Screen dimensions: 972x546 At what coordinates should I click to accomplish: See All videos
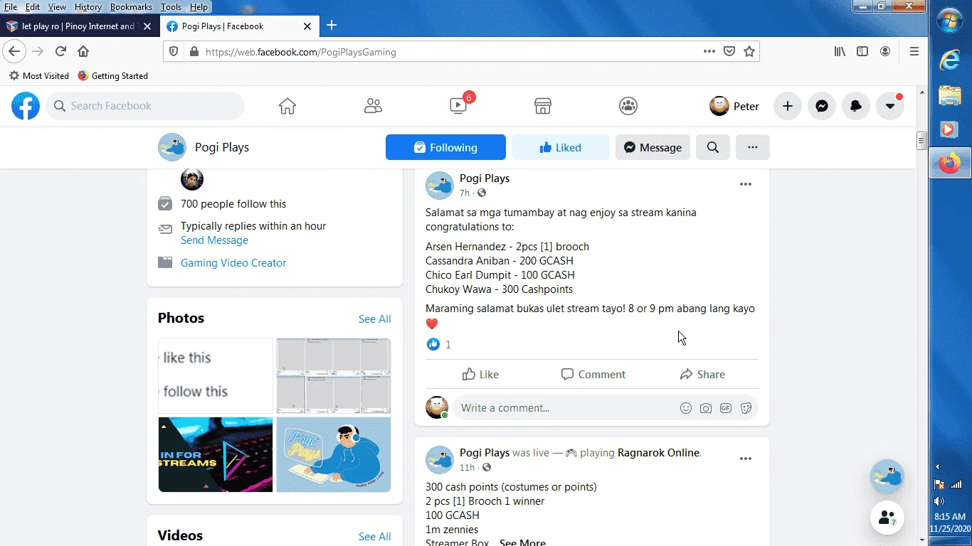[374, 537]
